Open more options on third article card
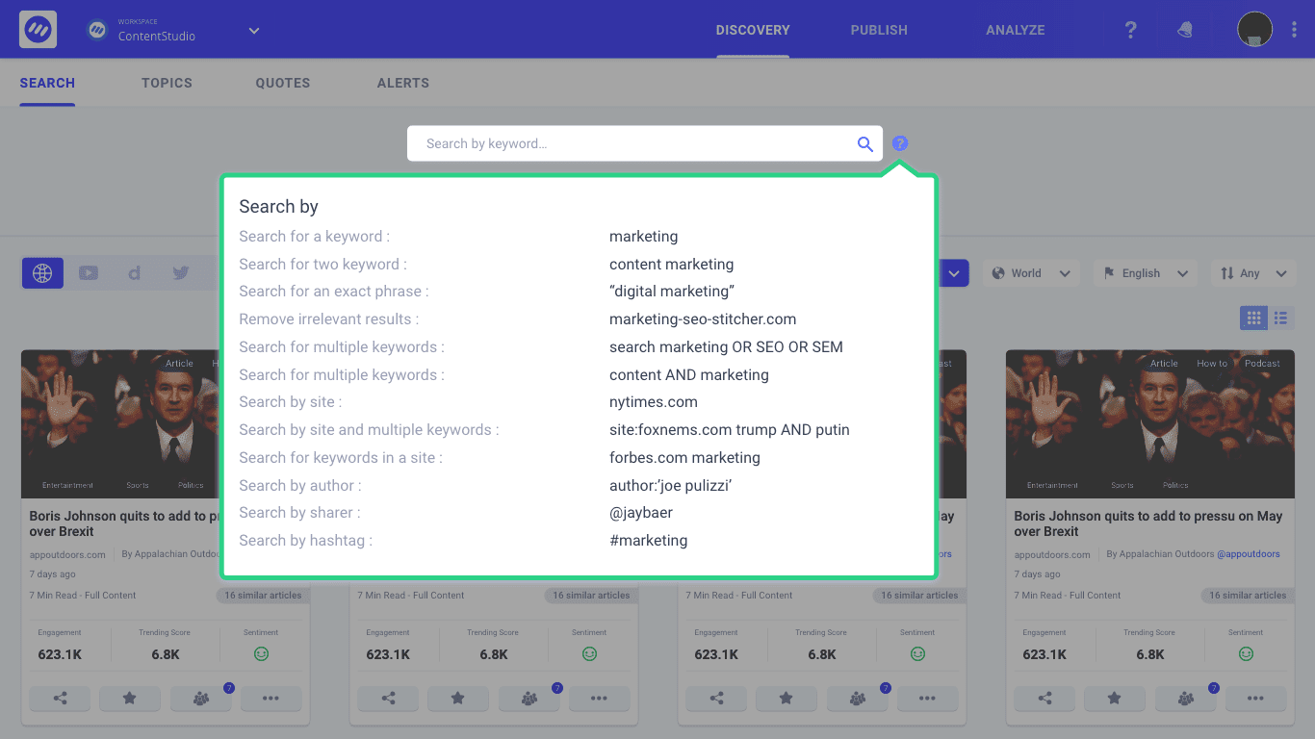 928,699
